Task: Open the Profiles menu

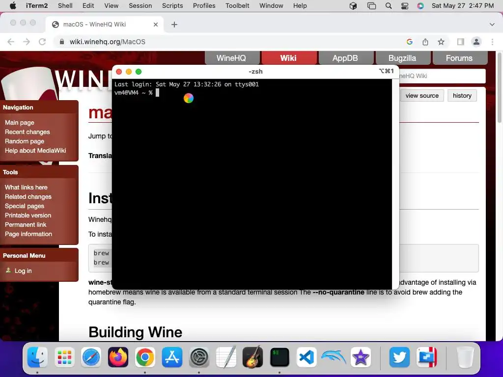Action: (x=204, y=6)
